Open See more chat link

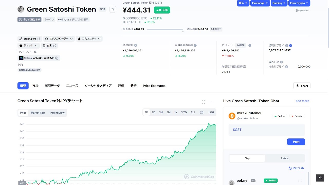[x=302, y=101]
